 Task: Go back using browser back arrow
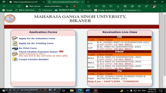click(4, 6)
